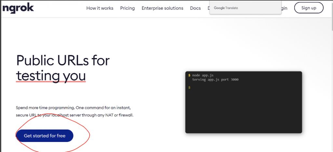Click the terminal demo window

244,102
